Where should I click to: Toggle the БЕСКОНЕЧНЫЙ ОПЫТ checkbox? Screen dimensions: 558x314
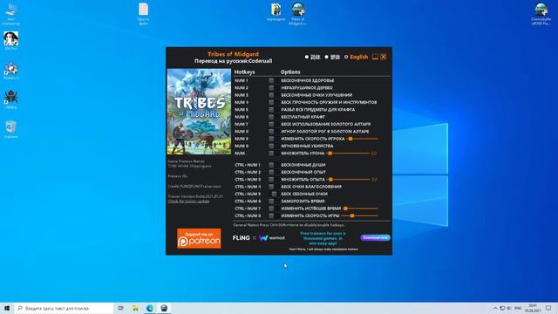point(271,172)
